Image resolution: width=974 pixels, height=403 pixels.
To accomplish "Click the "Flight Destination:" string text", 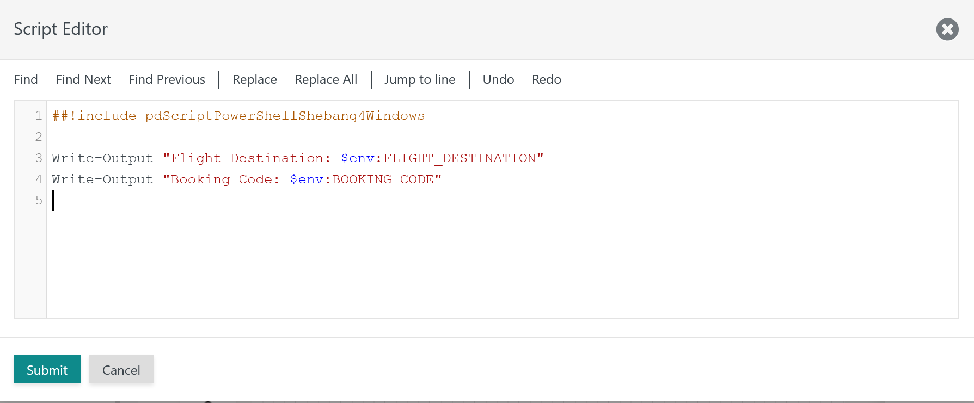I will (247, 158).
